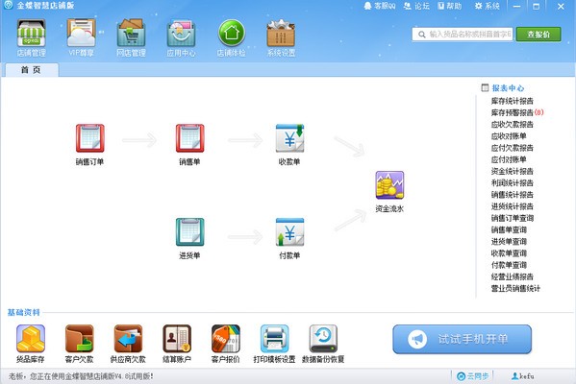Viewport: 576px width, 384px height.
Task: Open the 店铺管理 store management icon
Action: [31, 33]
